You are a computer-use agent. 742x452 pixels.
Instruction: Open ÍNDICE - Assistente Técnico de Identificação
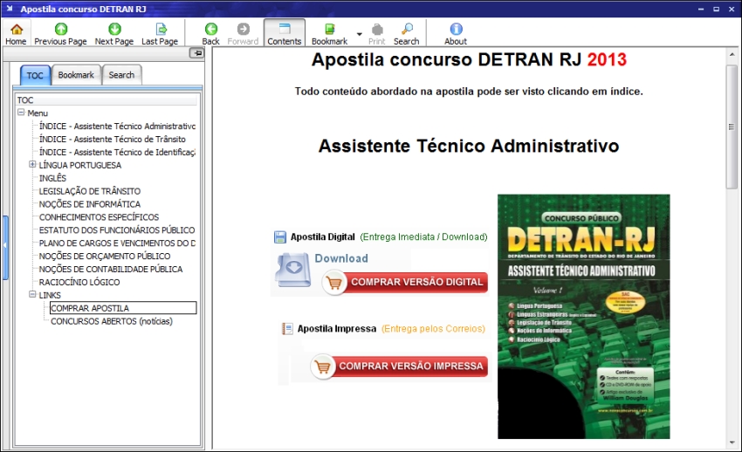(x=117, y=152)
